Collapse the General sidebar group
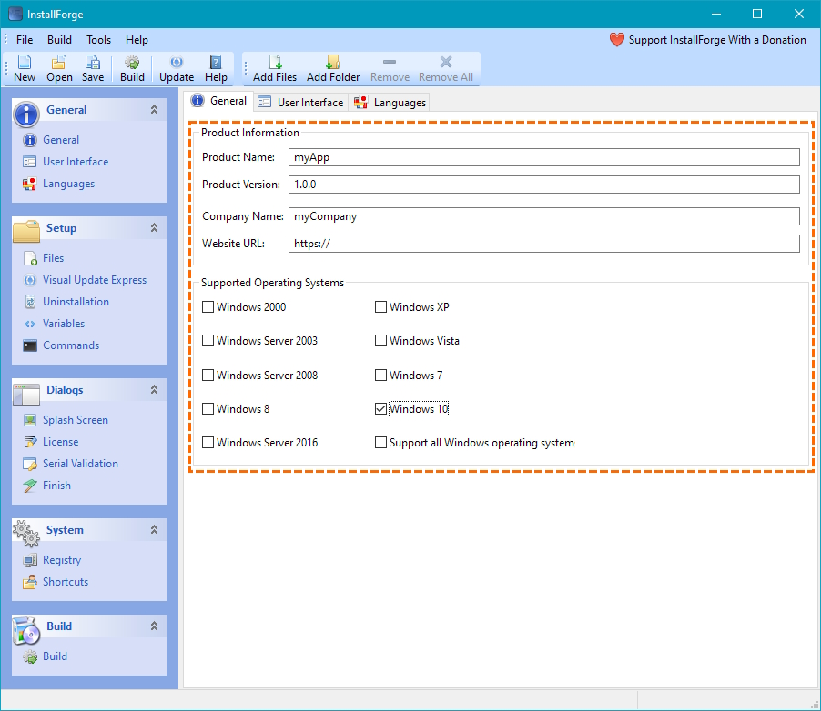821x711 pixels. point(154,109)
